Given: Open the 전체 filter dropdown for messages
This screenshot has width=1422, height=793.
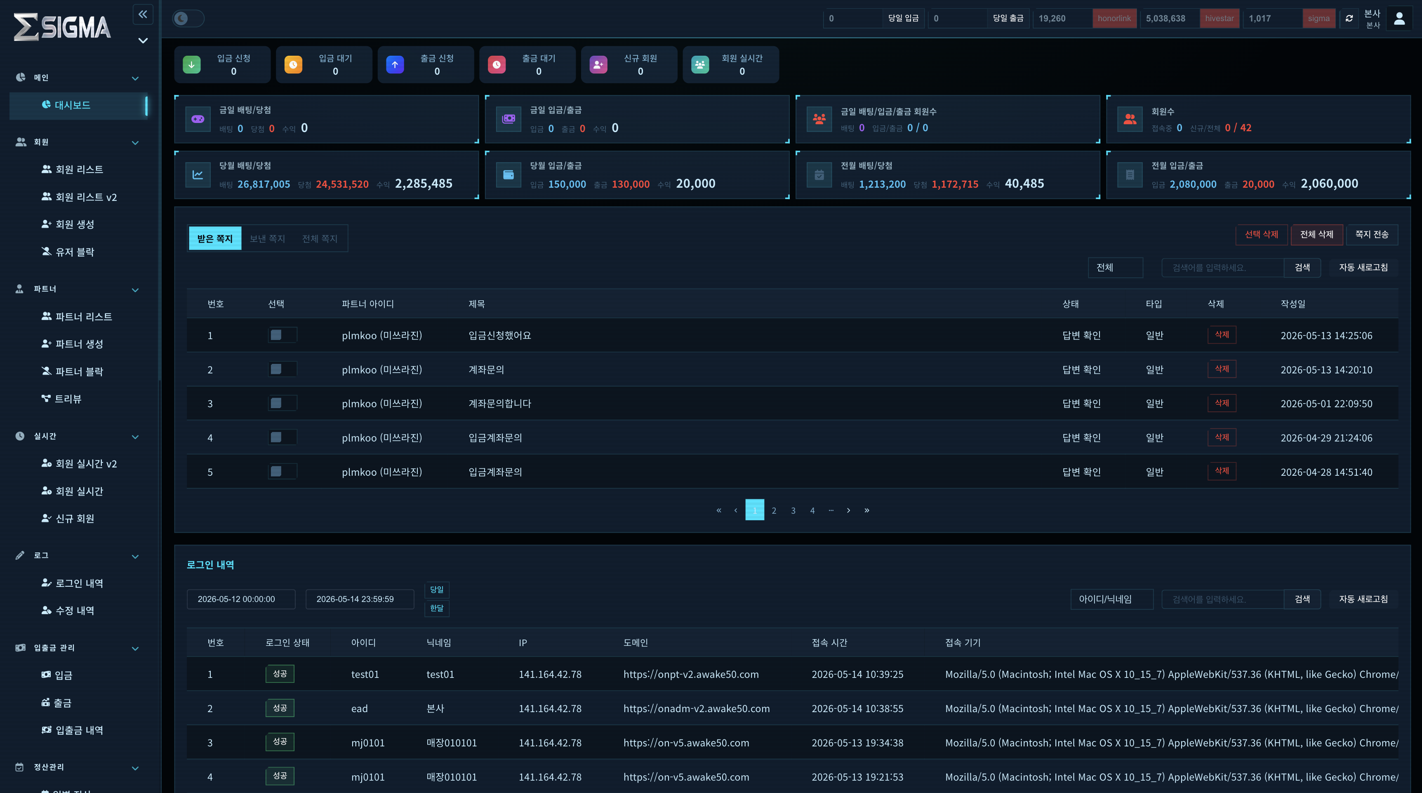Looking at the screenshot, I should (1115, 267).
